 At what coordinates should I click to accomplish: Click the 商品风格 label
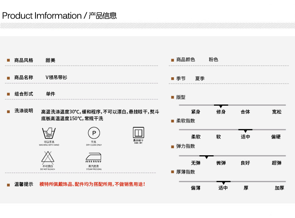coord(24,60)
